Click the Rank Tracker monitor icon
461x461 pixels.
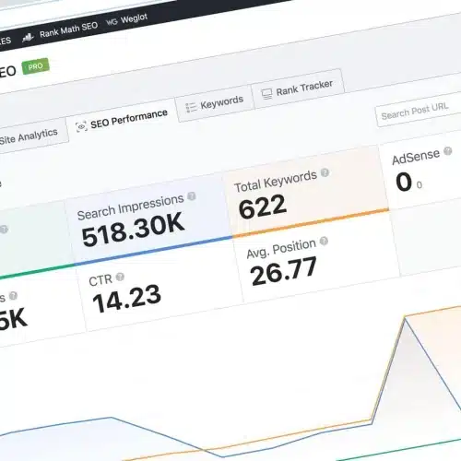266,94
